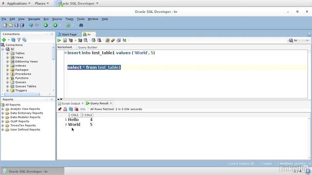Click the SQL History icon
The height and width of the screenshot is (175, 312).
tap(118, 40)
